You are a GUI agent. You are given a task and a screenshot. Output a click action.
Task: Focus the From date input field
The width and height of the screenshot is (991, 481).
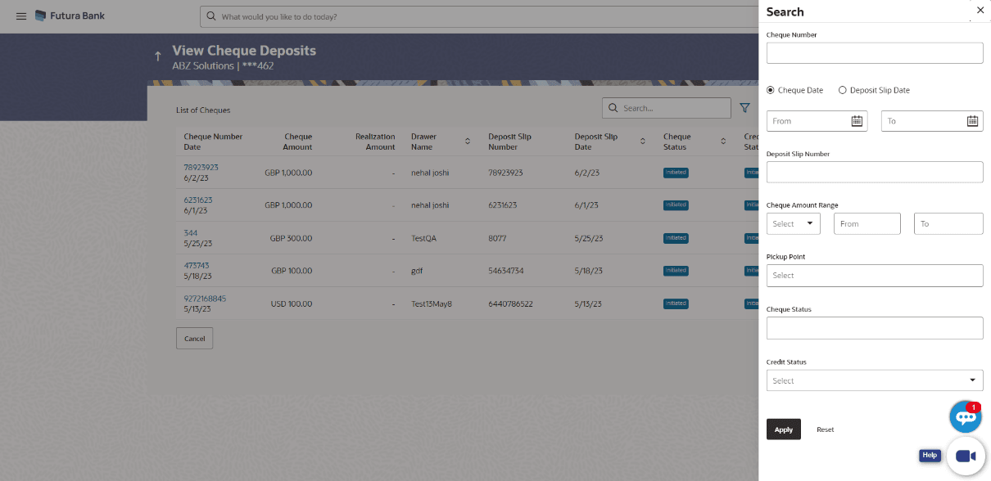click(x=817, y=121)
